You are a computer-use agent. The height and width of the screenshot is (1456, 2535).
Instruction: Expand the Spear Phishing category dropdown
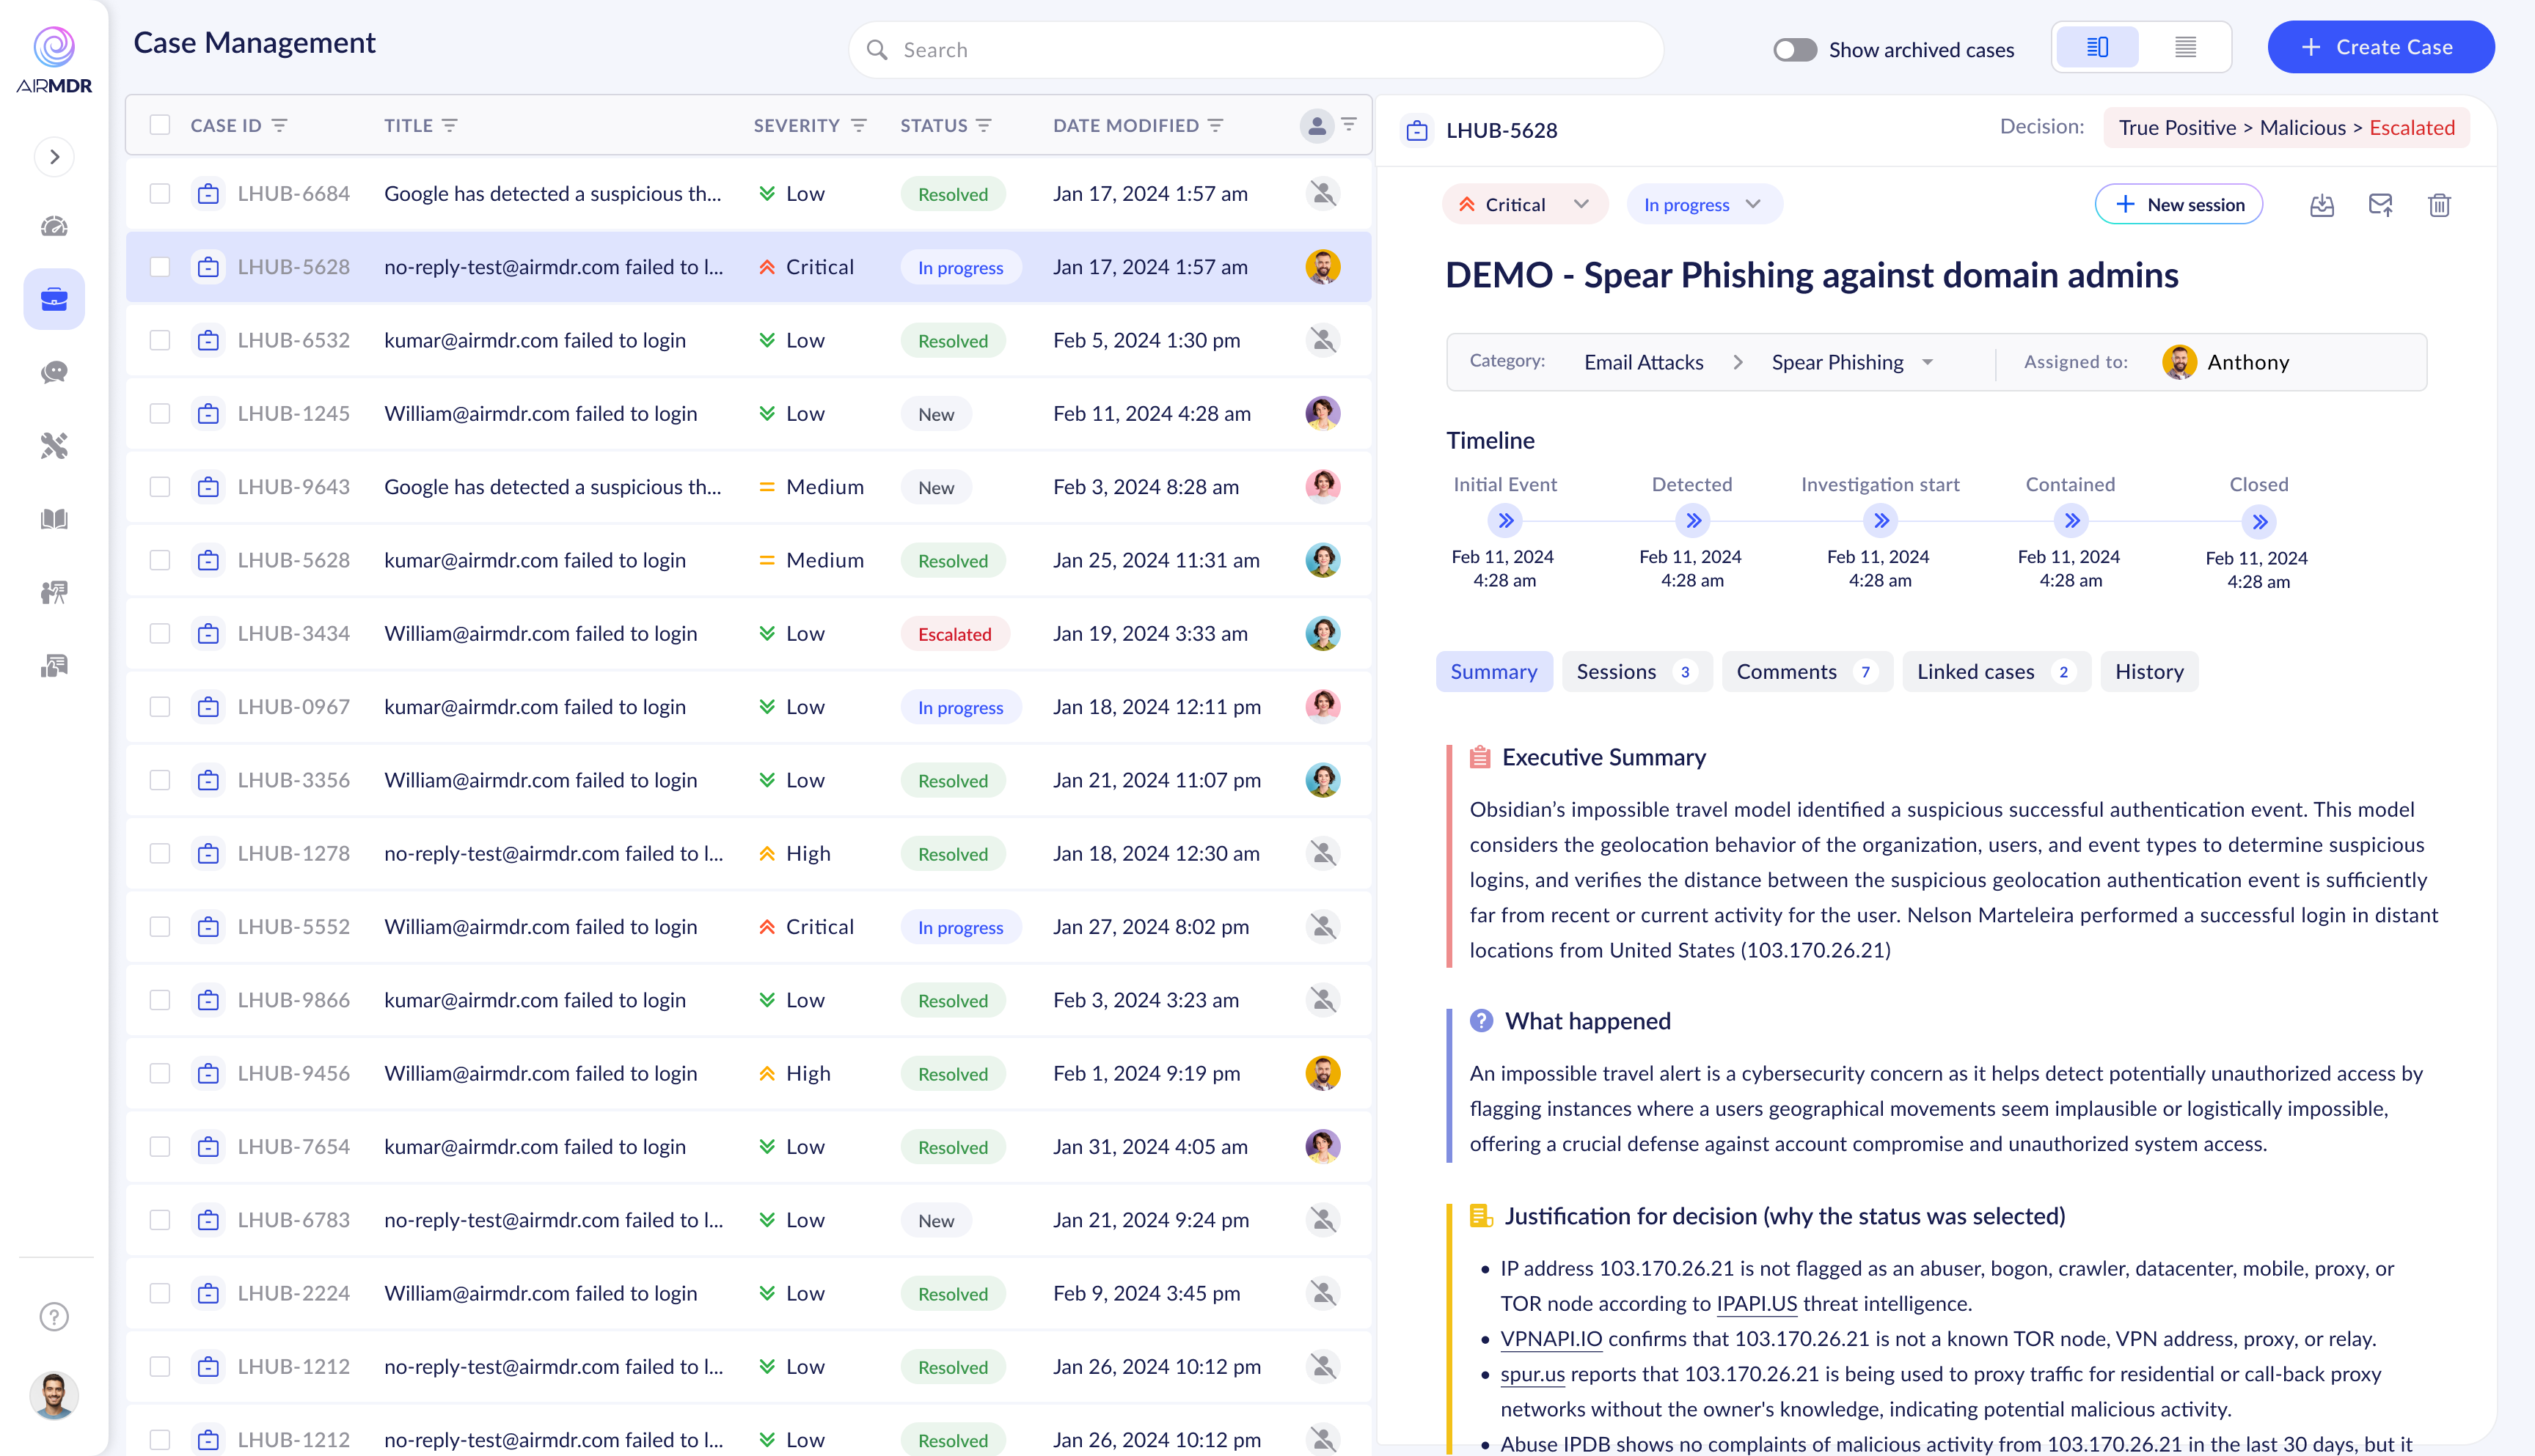1927,362
